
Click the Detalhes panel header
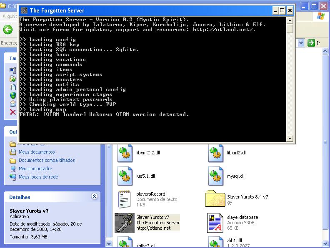point(52,197)
